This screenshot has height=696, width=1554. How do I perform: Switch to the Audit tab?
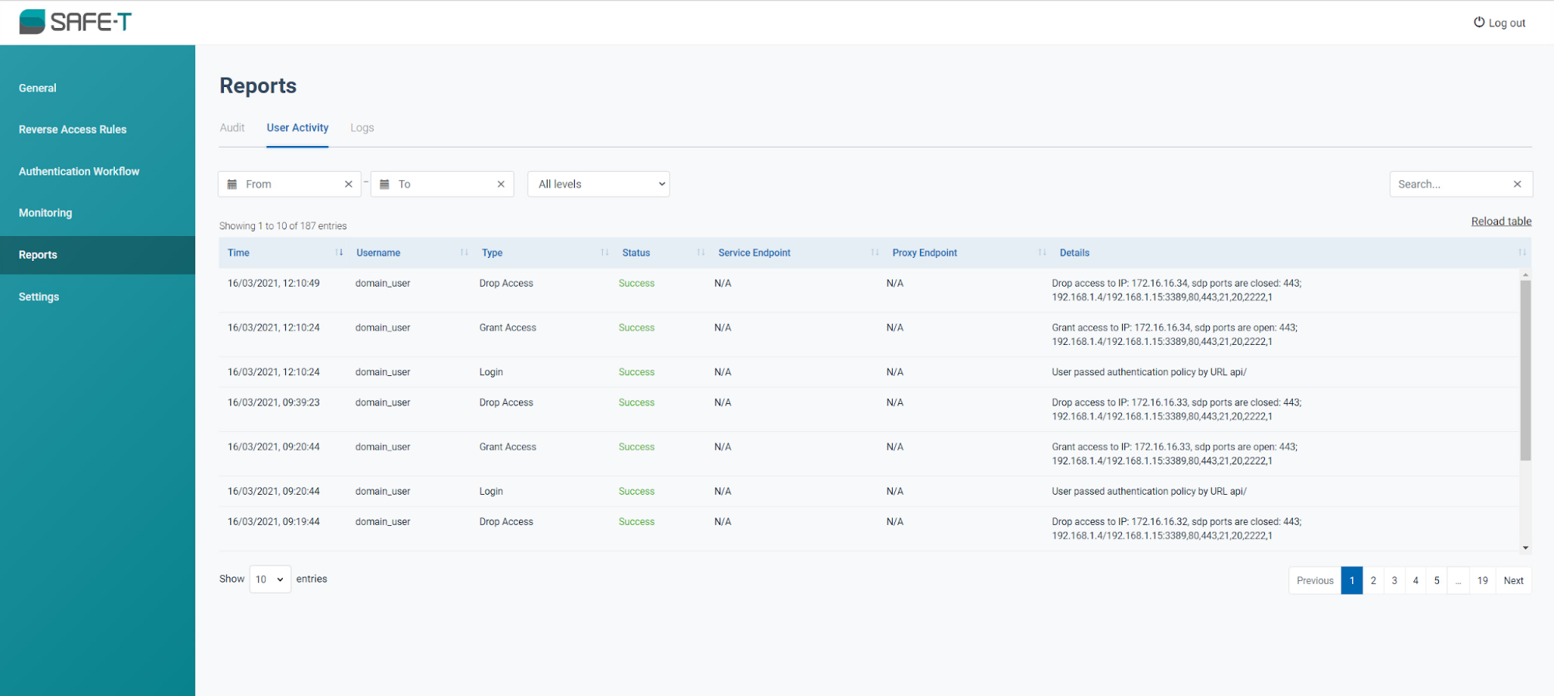tap(232, 128)
